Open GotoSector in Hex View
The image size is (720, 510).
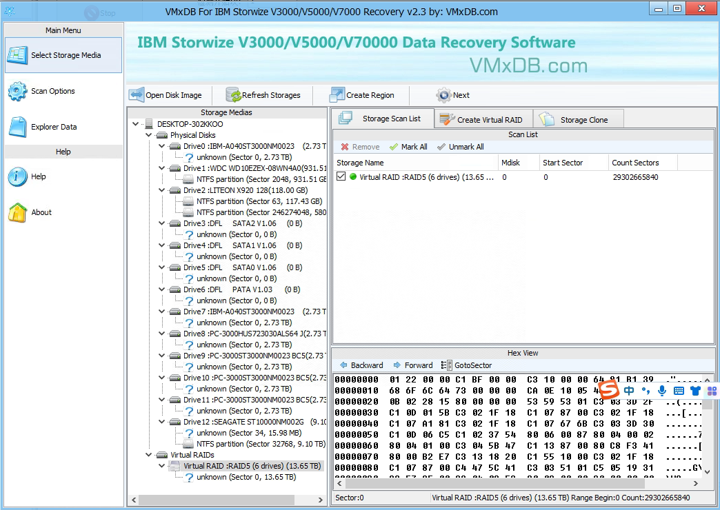point(466,365)
